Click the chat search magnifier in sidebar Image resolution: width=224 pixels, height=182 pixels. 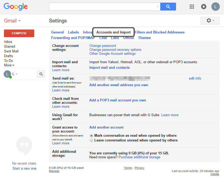[41, 74]
